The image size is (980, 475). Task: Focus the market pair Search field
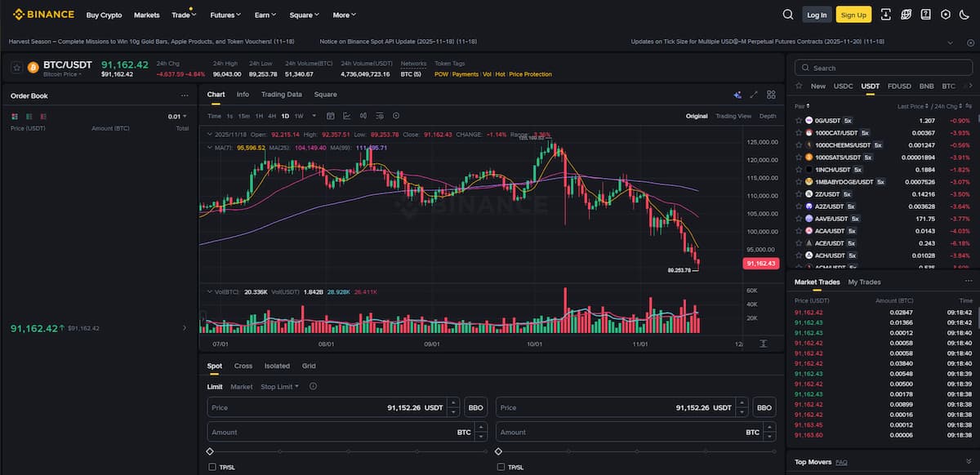[883, 68]
